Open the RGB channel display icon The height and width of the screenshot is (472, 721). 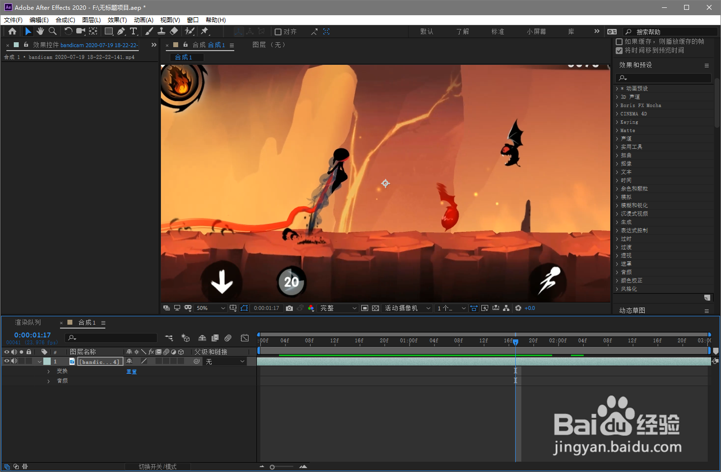click(311, 308)
